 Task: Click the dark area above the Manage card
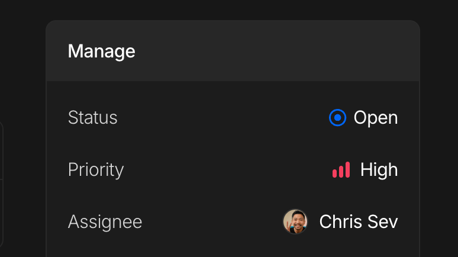(231, 9)
